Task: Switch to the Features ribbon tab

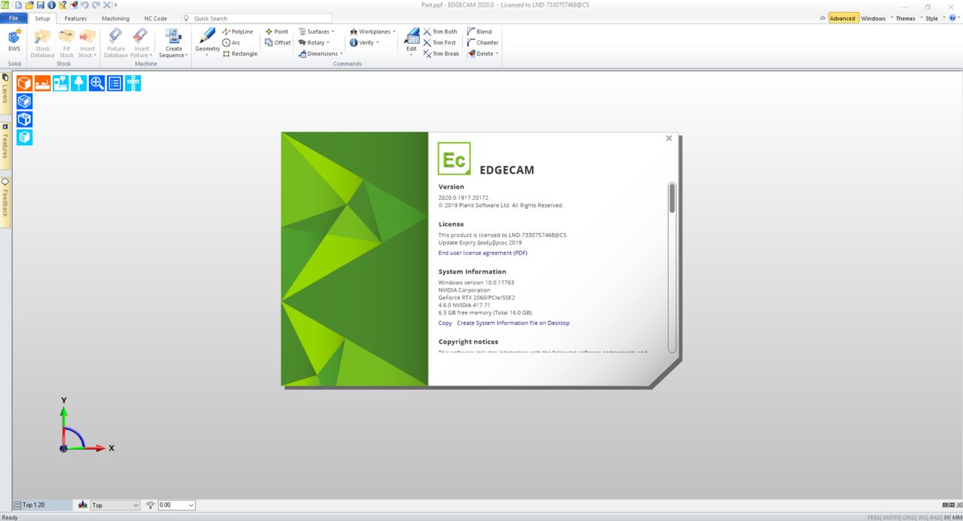Action: tap(75, 18)
